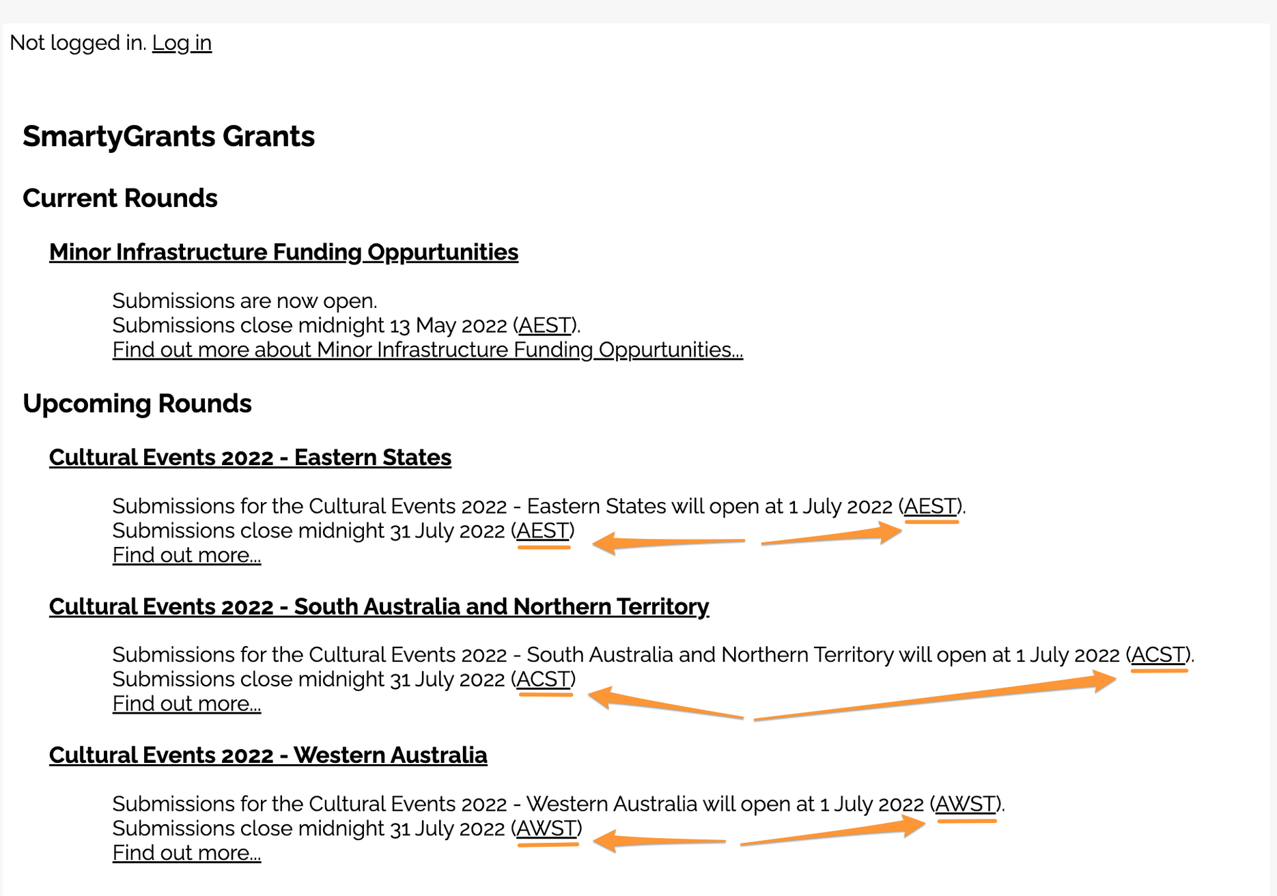Open Cultural Events 2022 - Eastern States round
The image size is (1277, 896).
click(250, 457)
